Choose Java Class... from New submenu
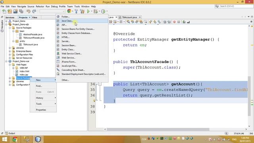The width and height of the screenshot is (254, 143). click(x=82, y=21)
